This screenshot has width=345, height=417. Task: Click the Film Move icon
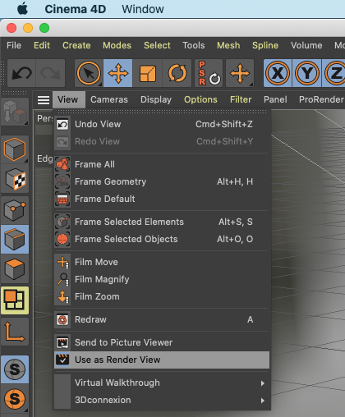[x=62, y=262]
